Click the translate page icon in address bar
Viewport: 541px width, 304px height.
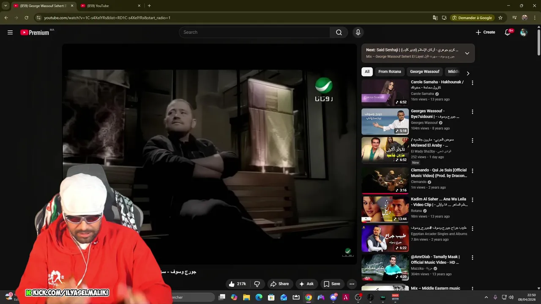pos(435,18)
